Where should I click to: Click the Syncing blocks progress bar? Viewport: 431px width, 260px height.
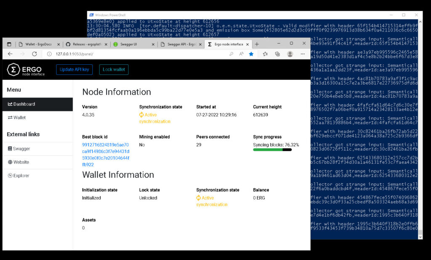[x=272, y=150]
